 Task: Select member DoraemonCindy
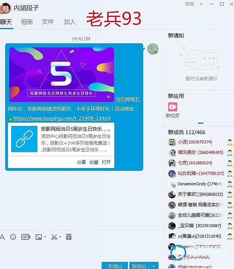click(200, 184)
